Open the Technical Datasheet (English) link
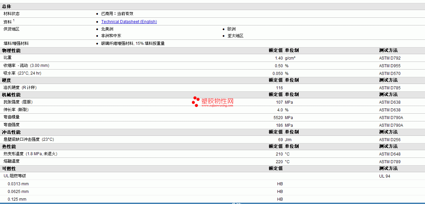 pyautogui.click(x=129, y=22)
